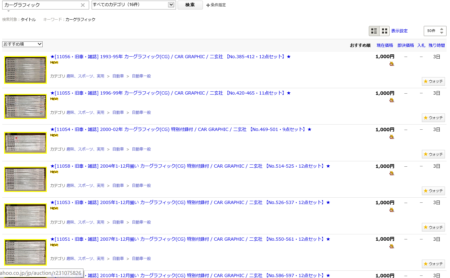
Task: Add the No.526-537 listing to ウォッチ
Action: [x=433, y=227]
